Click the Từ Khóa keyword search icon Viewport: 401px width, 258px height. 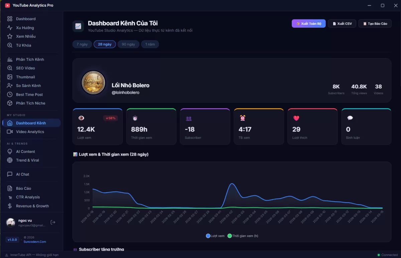(10, 45)
